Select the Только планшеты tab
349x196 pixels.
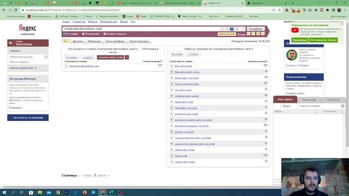point(139,41)
